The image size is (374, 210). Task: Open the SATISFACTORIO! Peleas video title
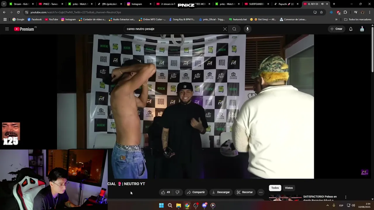click(320, 198)
